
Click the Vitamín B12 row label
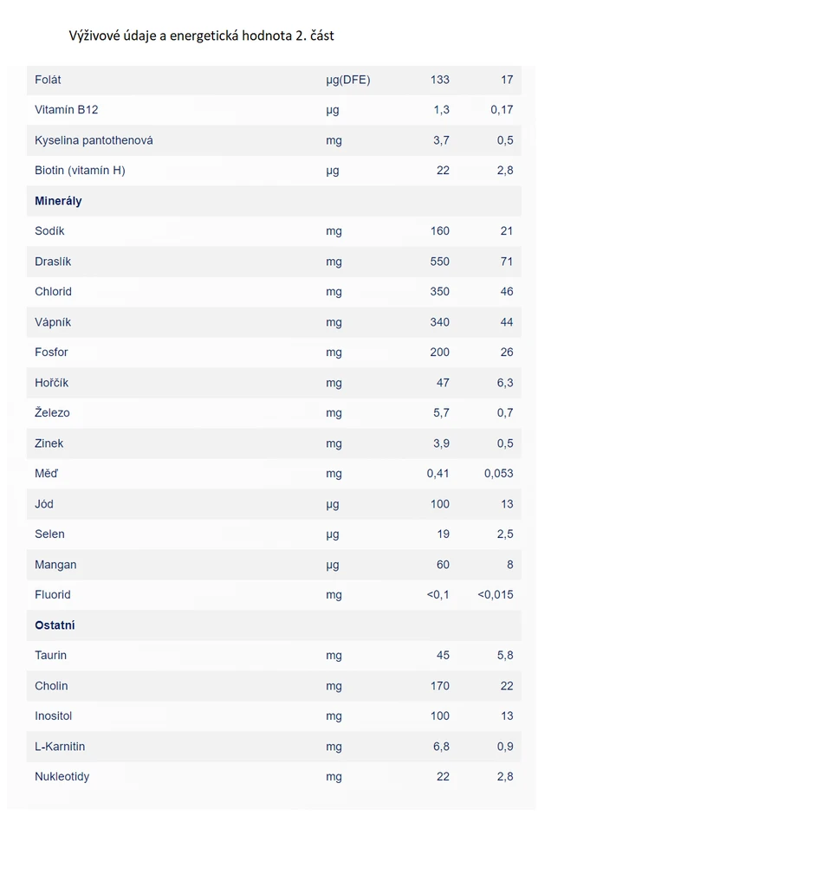point(66,110)
